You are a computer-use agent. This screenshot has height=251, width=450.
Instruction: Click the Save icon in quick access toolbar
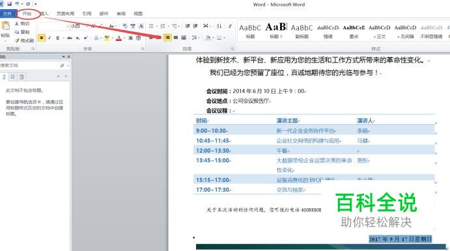tap(10, 4)
